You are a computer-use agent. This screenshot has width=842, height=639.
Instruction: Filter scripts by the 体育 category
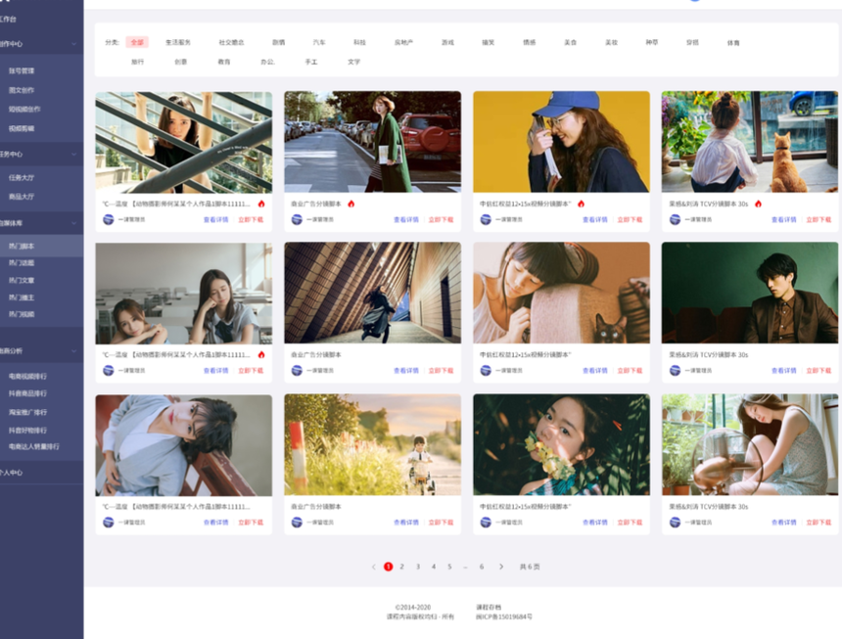tap(733, 43)
